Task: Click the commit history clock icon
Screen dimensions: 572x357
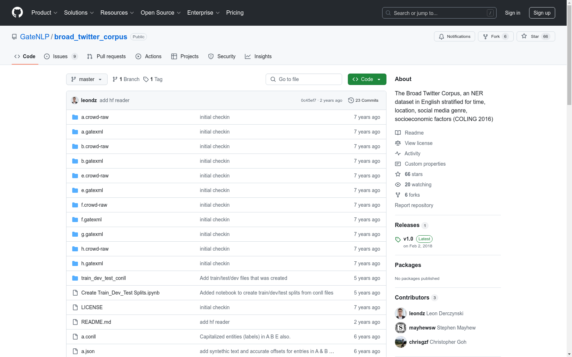Action: 351,100
